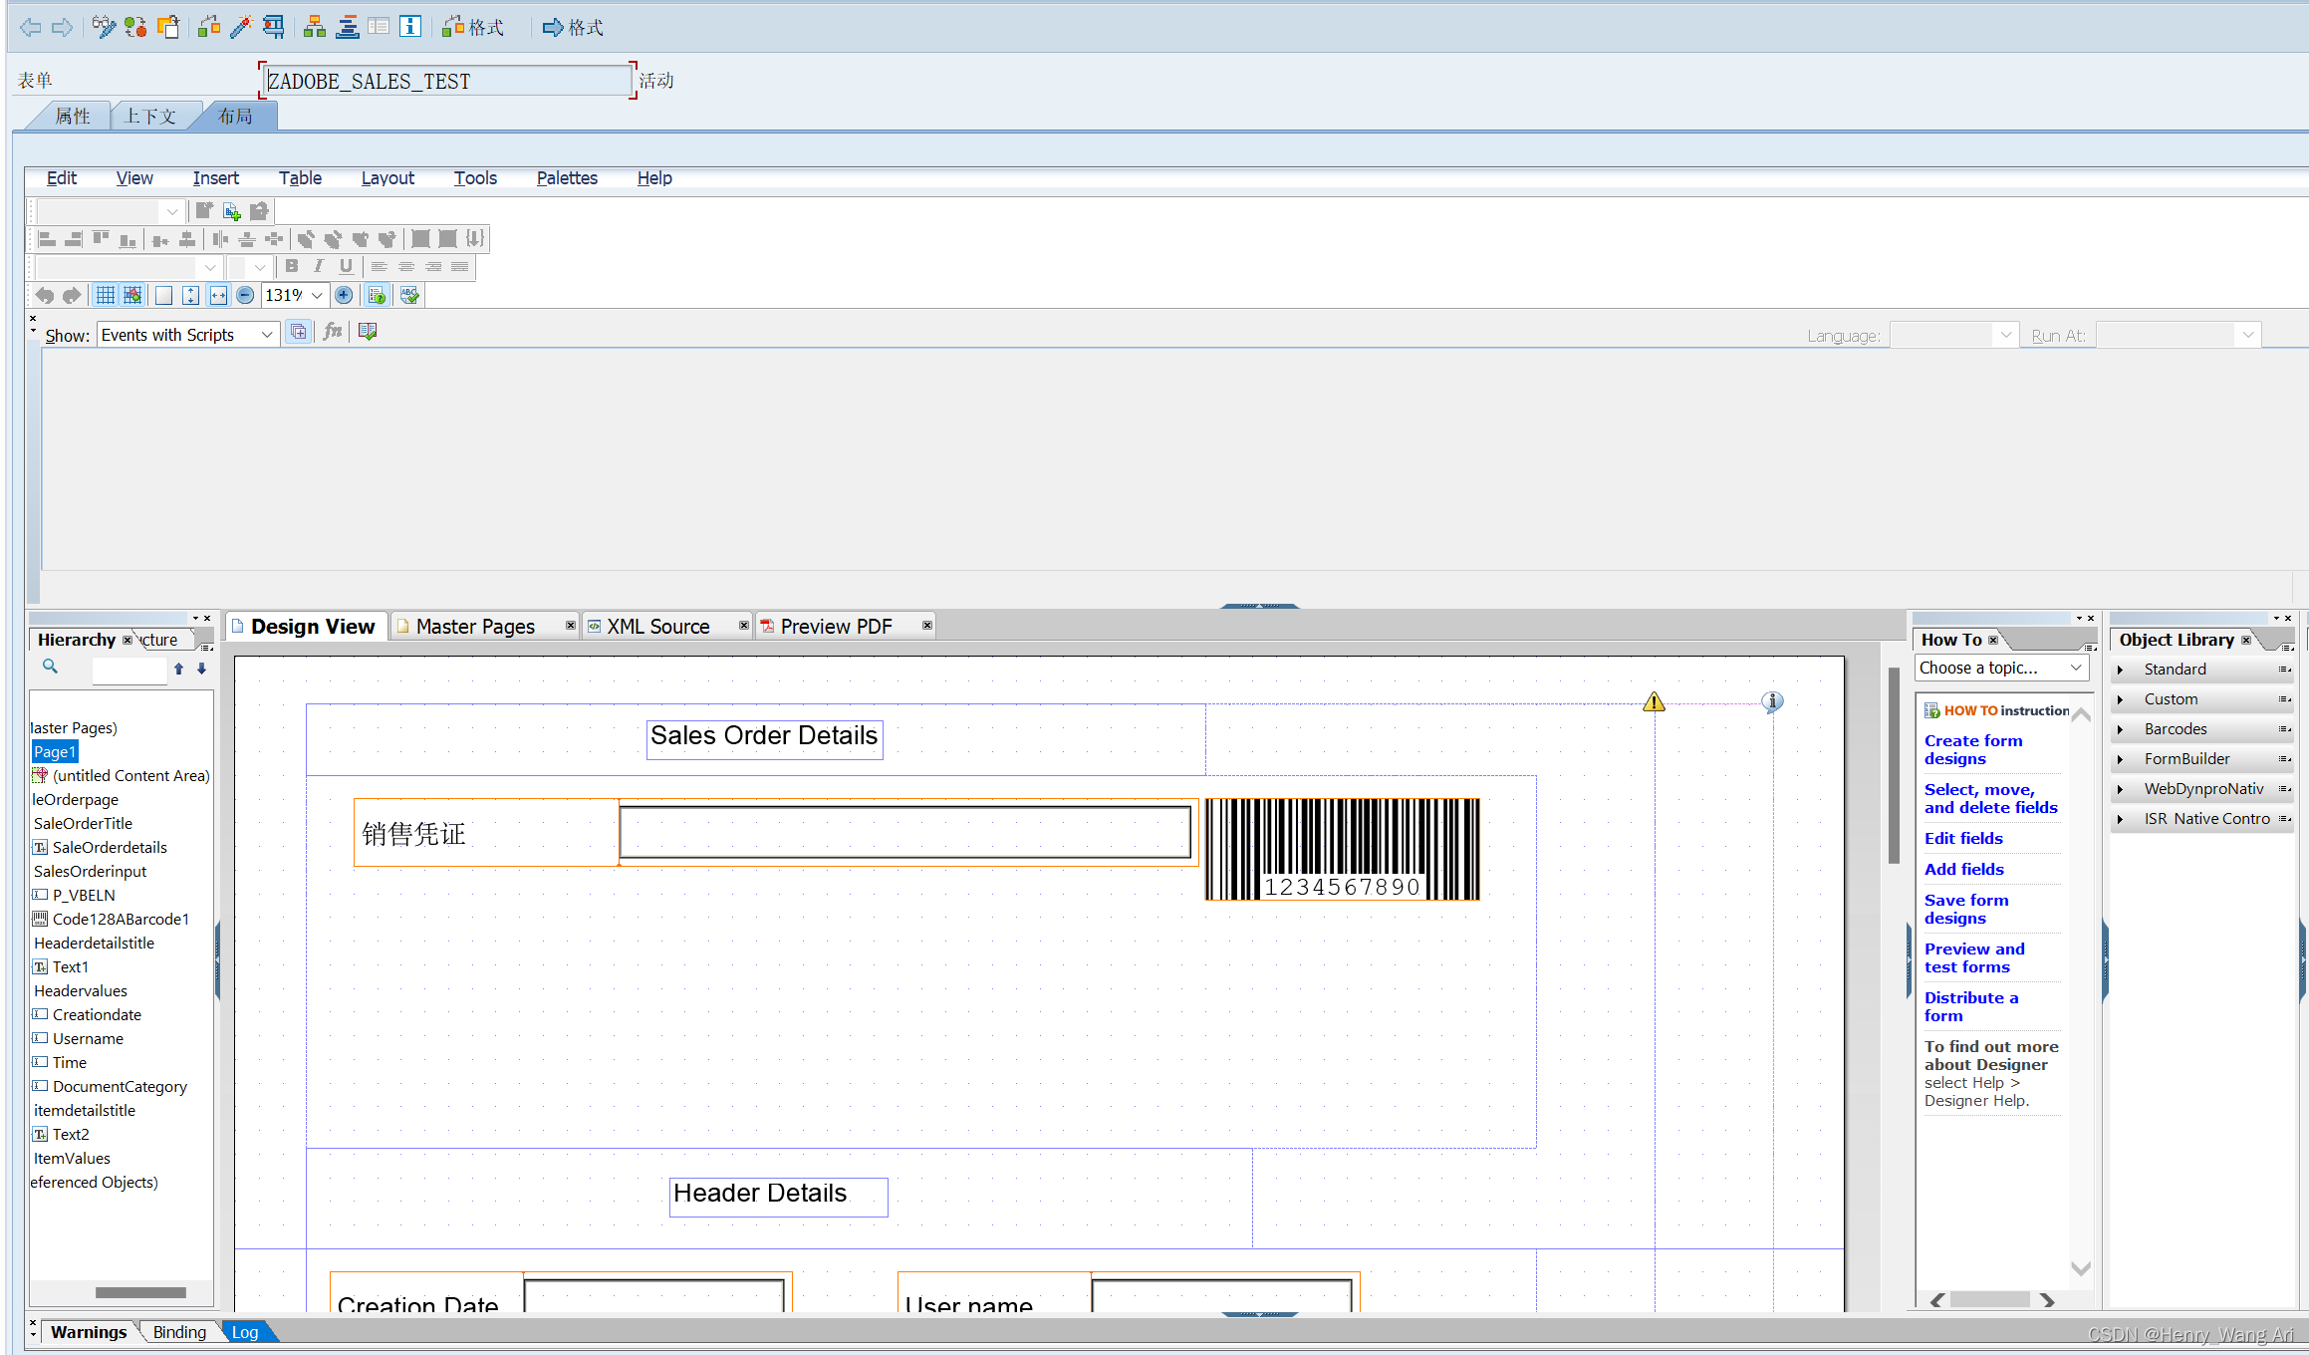Open the Table menu

300,178
